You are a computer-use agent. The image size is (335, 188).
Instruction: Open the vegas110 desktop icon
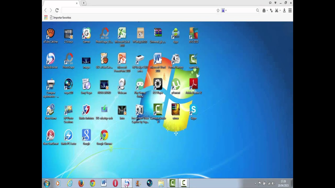[x=69, y=86]
